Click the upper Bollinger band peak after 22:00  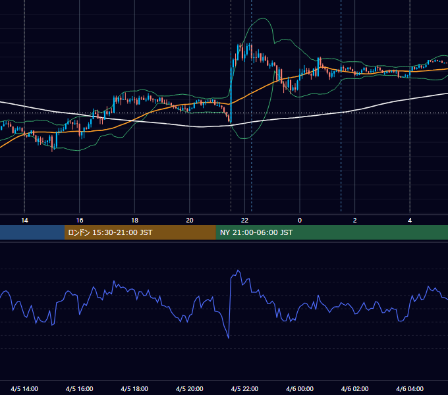pos(263,19)
